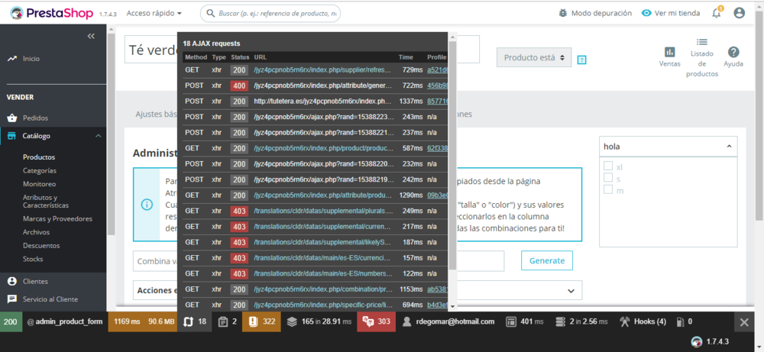Image resolution: width=764 pixels, height=352 pixels.
Task: Open the notifications bell
Action: pos(717,13)
